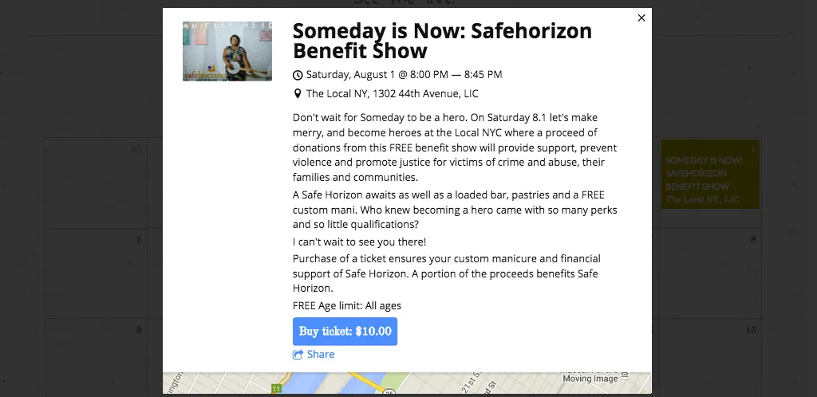Click calendar day 9 in the background

(139, 330)
